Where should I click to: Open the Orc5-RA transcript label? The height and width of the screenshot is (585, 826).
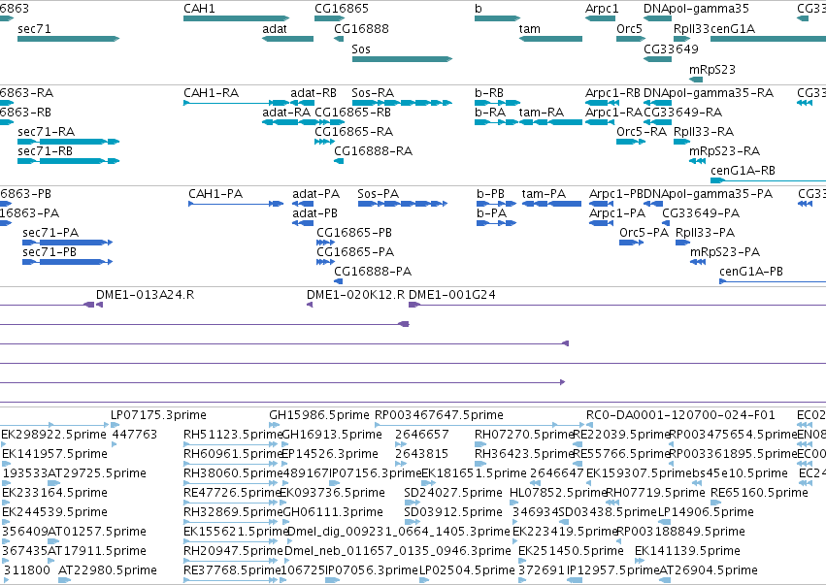[x=642, y=132]
